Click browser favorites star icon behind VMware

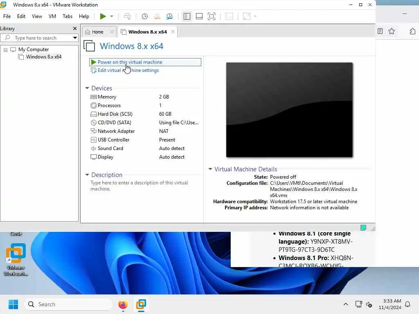392,31
